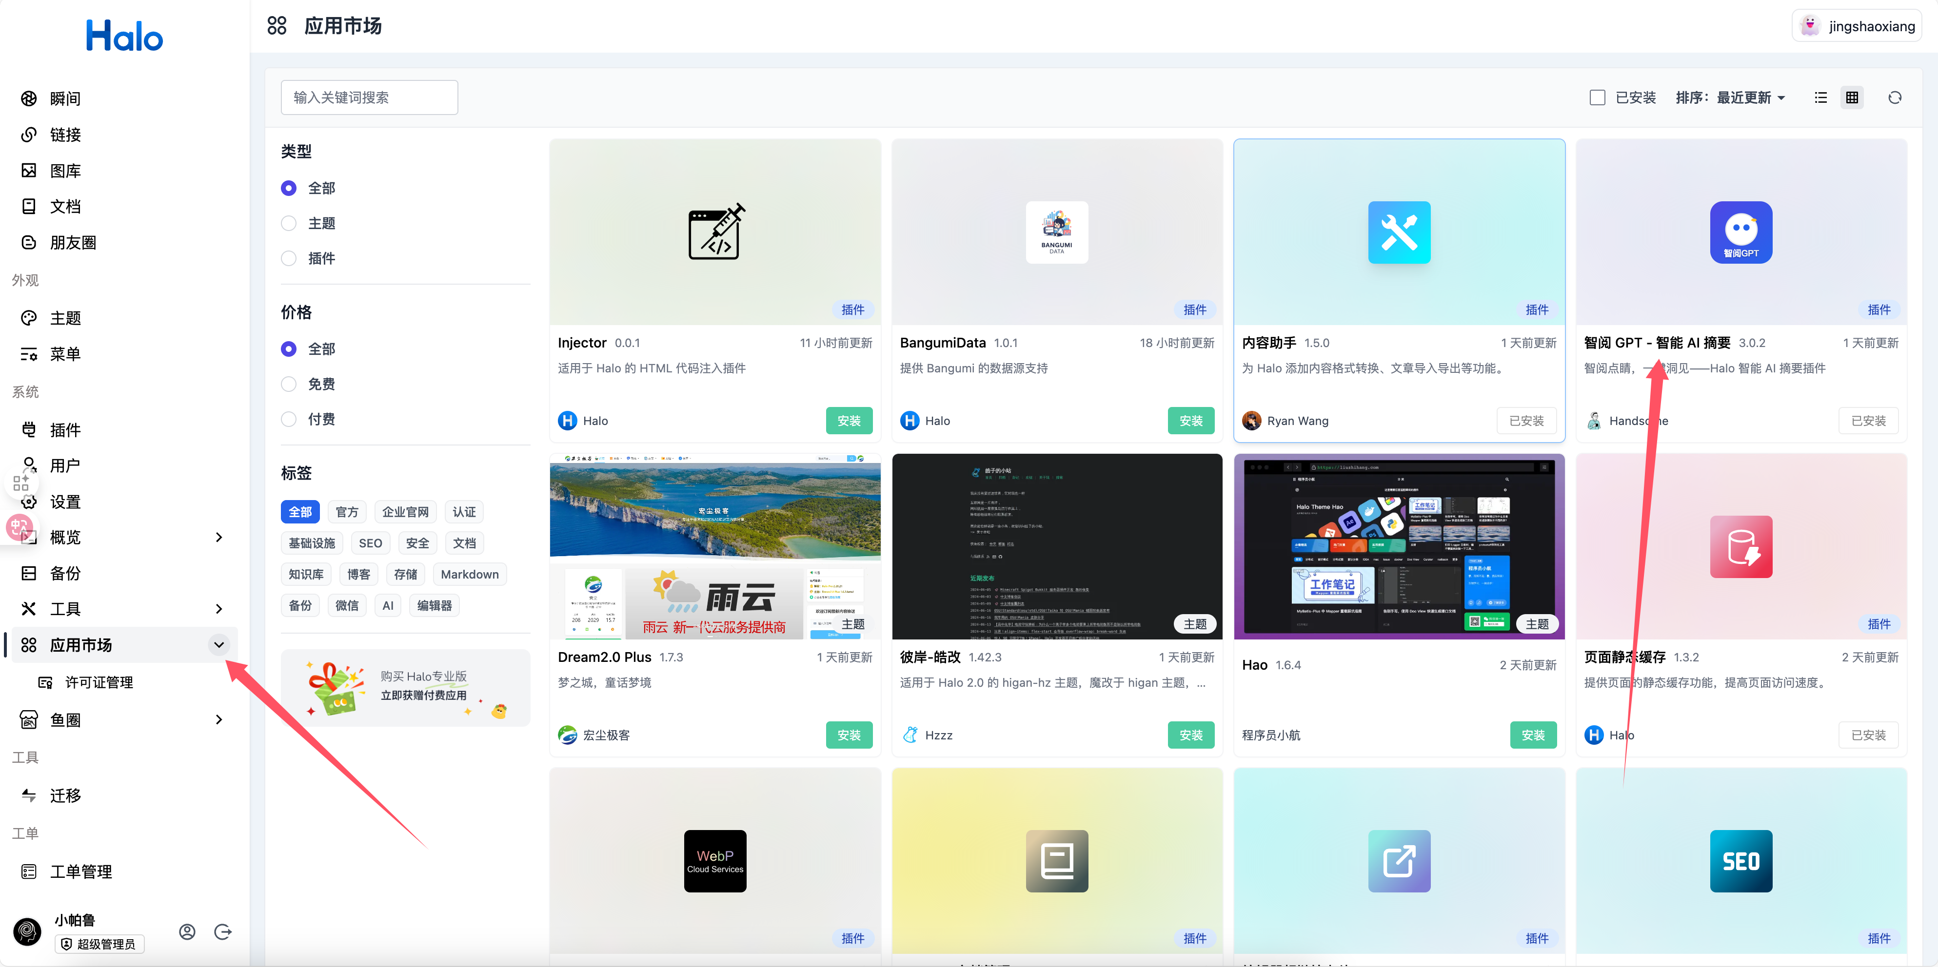Screen dimensions: 1938x967
Task: Click the 许可证管理 license icon
Action: click(45, 682)
